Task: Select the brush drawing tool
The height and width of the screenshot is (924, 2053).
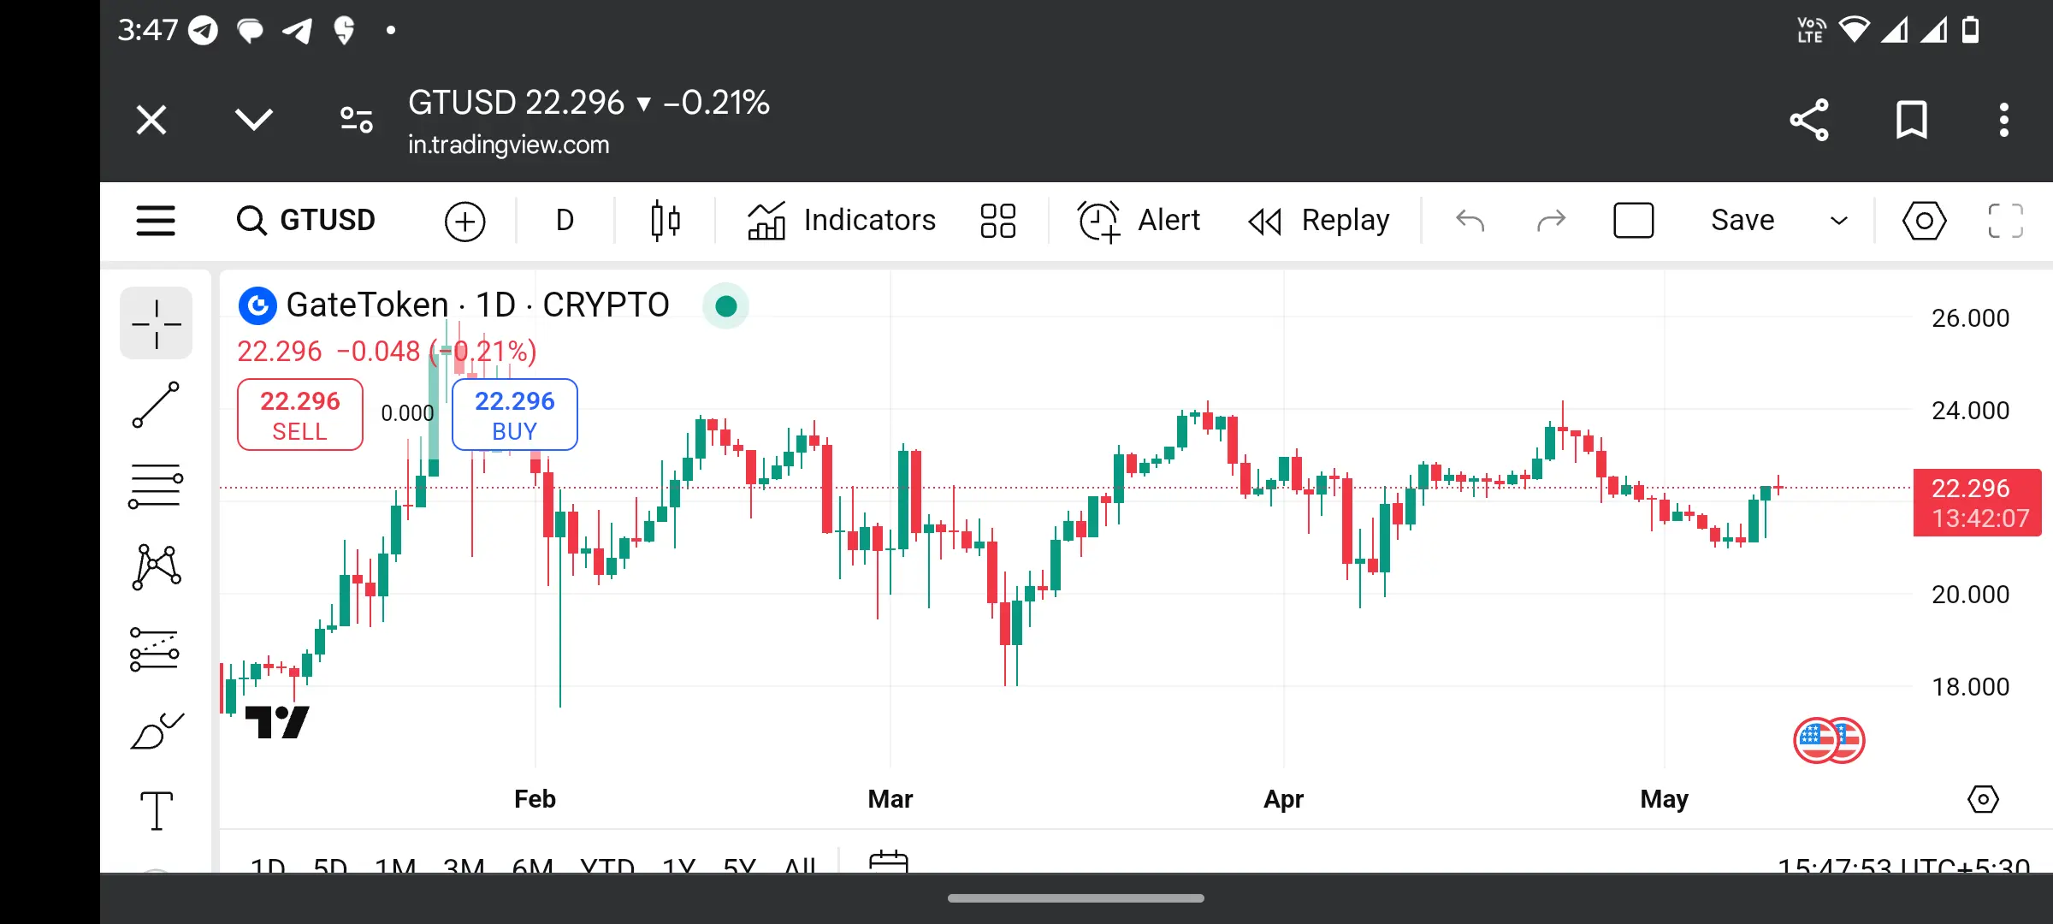Action: (156, 731)
